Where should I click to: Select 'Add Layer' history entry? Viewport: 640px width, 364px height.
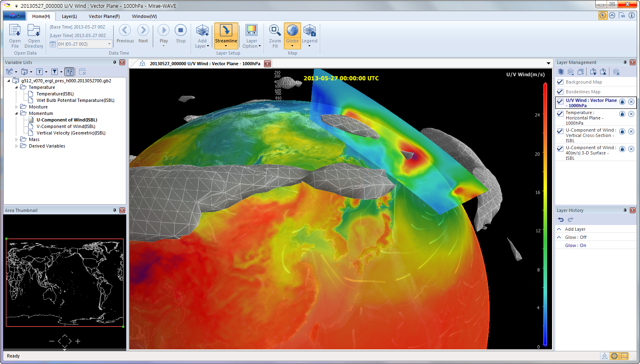tap(575, 229)
